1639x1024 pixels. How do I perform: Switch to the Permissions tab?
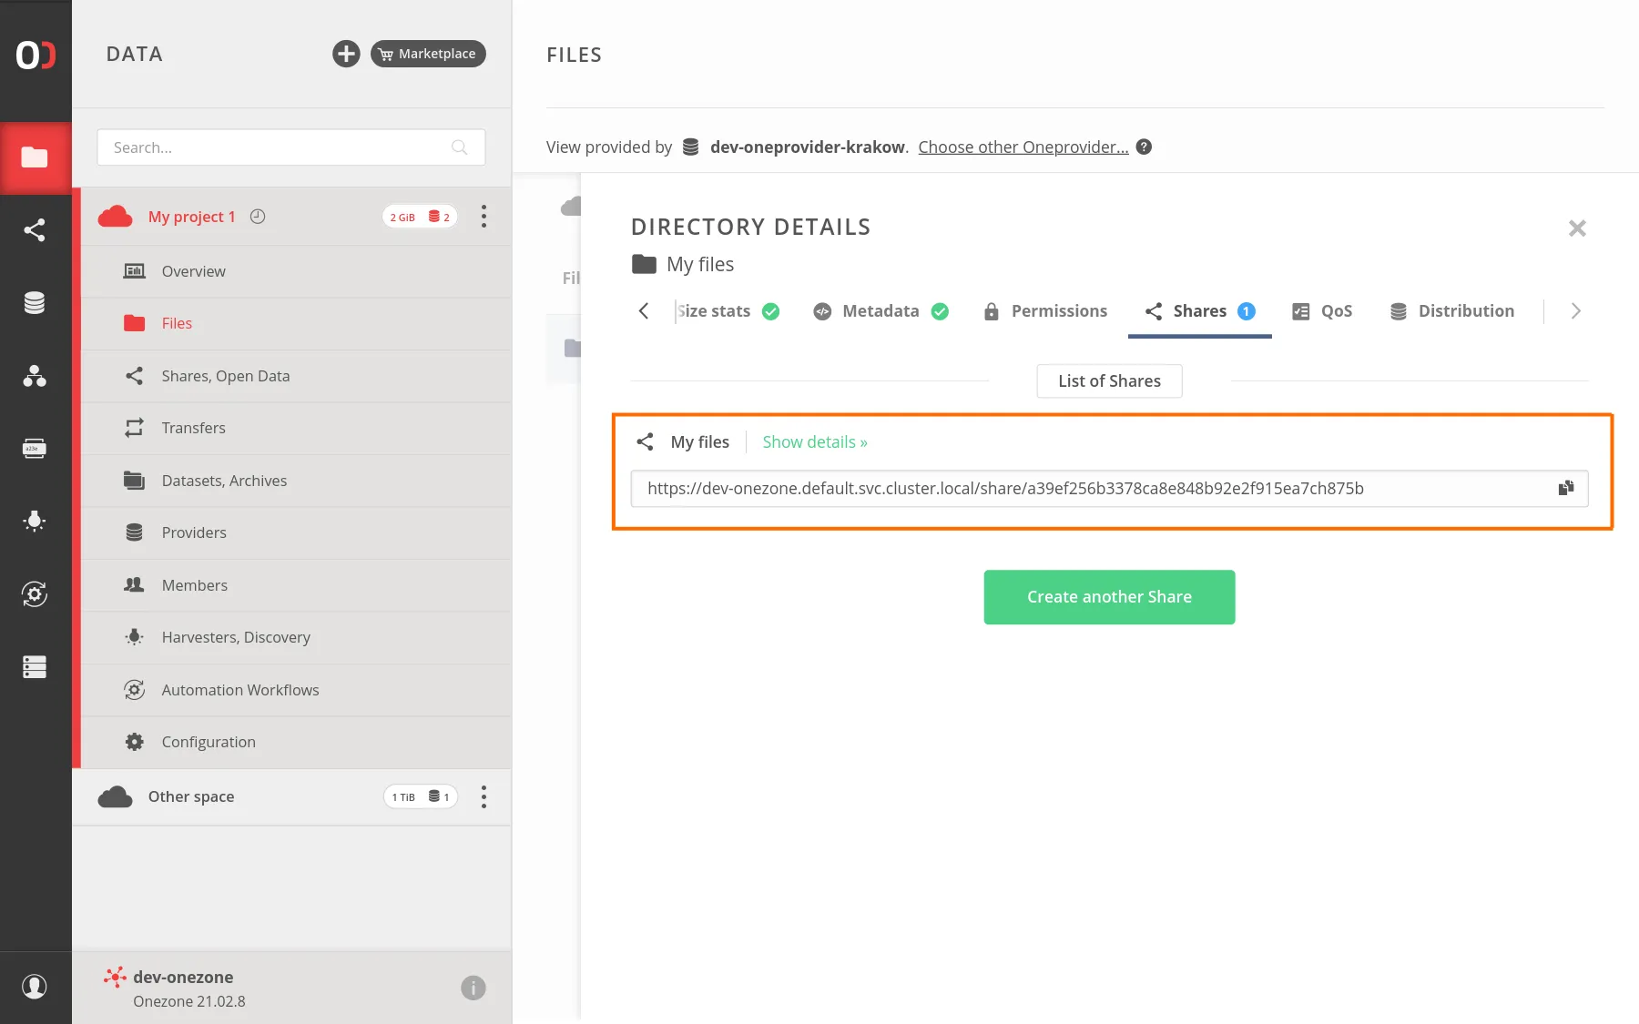coord(1045,311)
